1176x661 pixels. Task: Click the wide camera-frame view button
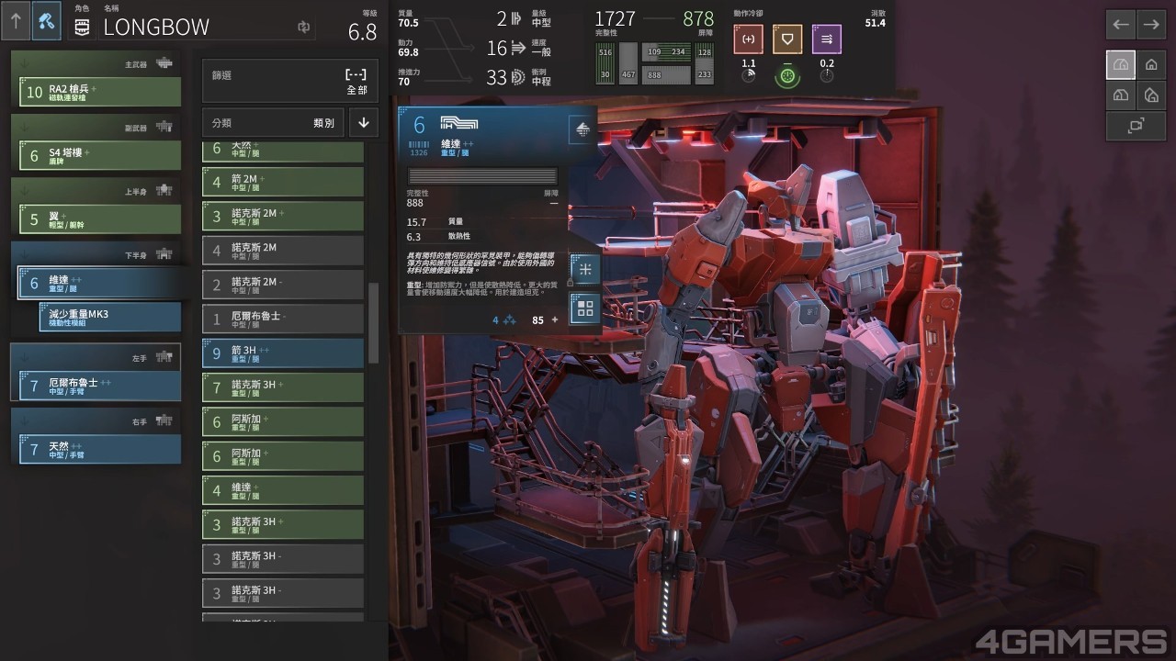point(1136,126)
